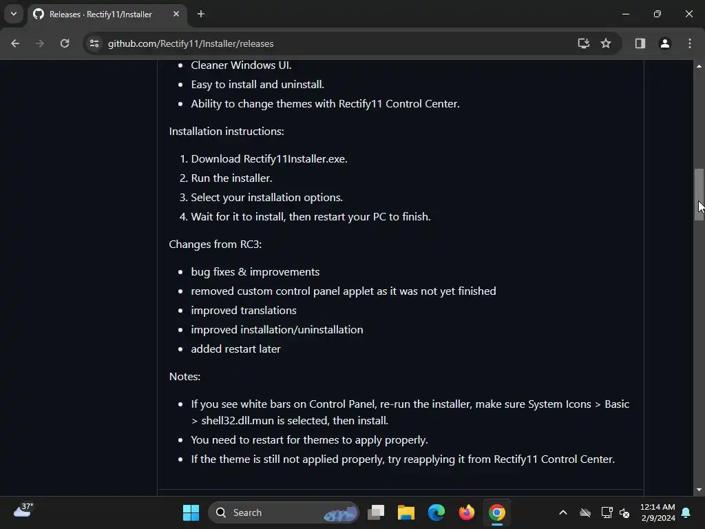Click the 'Ability to change themes' bullet text
Viewport: 705px width, 529px height.
click(x=325, y=104)
